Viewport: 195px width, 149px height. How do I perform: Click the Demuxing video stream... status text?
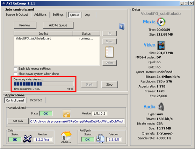tap(29, 79)
